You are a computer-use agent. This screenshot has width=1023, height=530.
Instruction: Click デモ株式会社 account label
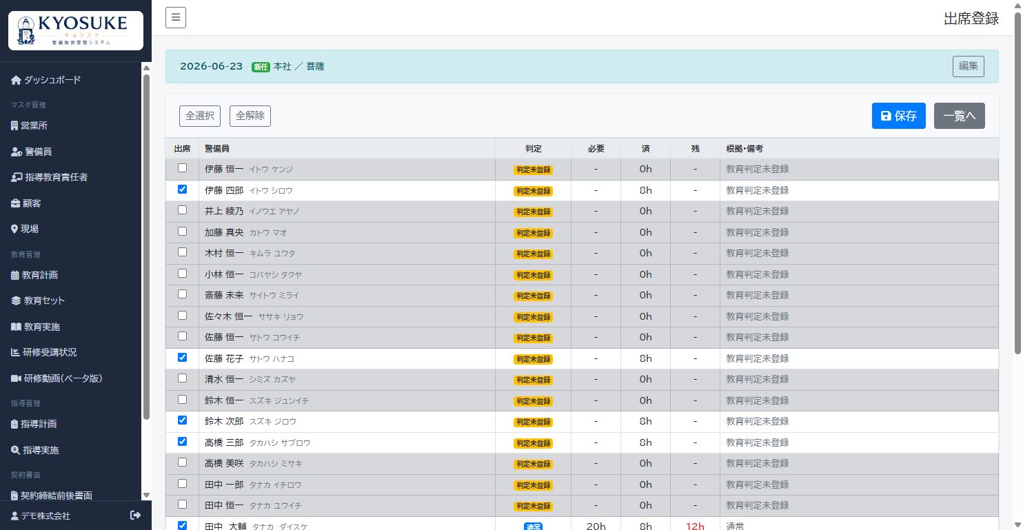pyautogui.click(x=45, y=516)
